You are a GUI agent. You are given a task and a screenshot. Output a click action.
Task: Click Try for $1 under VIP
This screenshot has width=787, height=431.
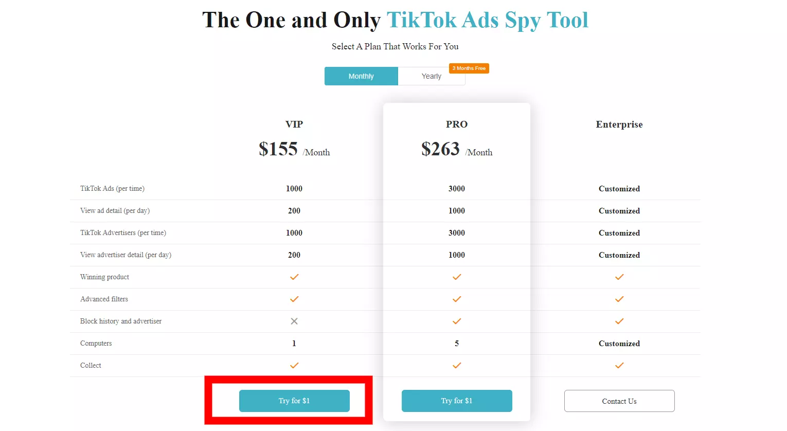pos(294,401)
